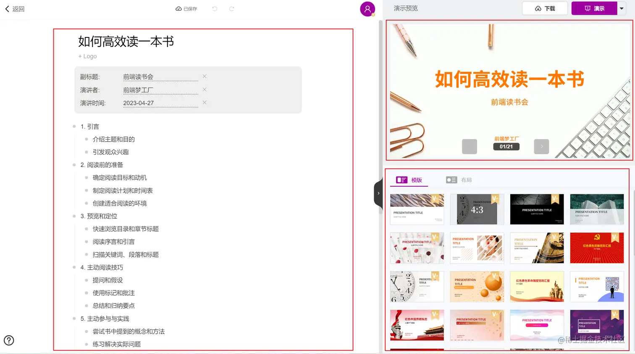Click the outline item 阅读序言和引言
Image resolution: width=635 pixels, height=354 pixels.
coord(114,242)
